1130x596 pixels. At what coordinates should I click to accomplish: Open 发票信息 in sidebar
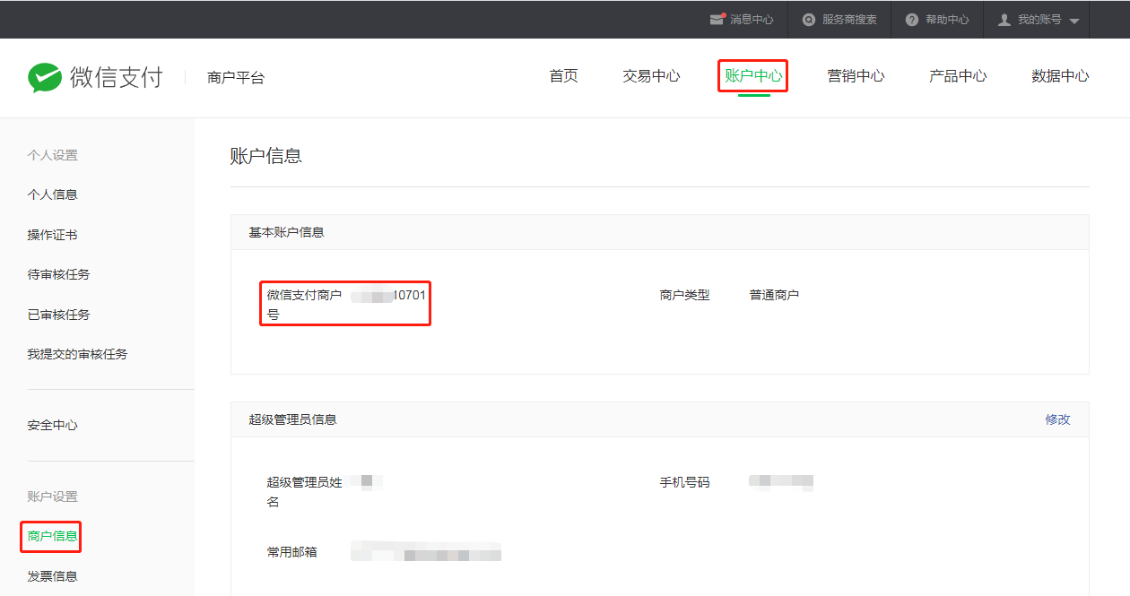52,576
